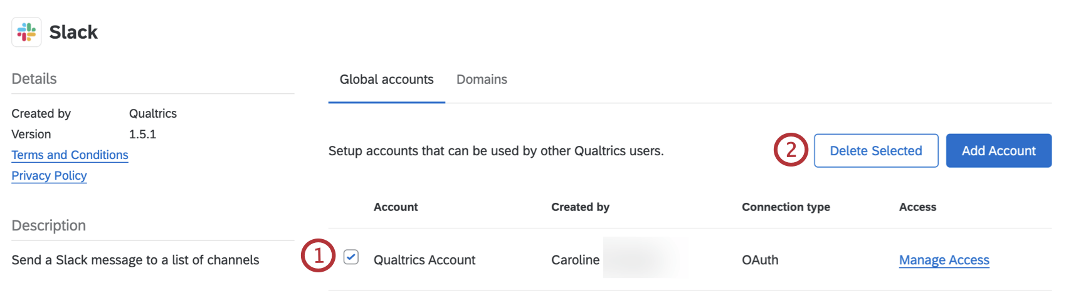The height and width of the screenshot is (303, 1066).
Task: Open the Manage Access link
Action: click(944, 260)
